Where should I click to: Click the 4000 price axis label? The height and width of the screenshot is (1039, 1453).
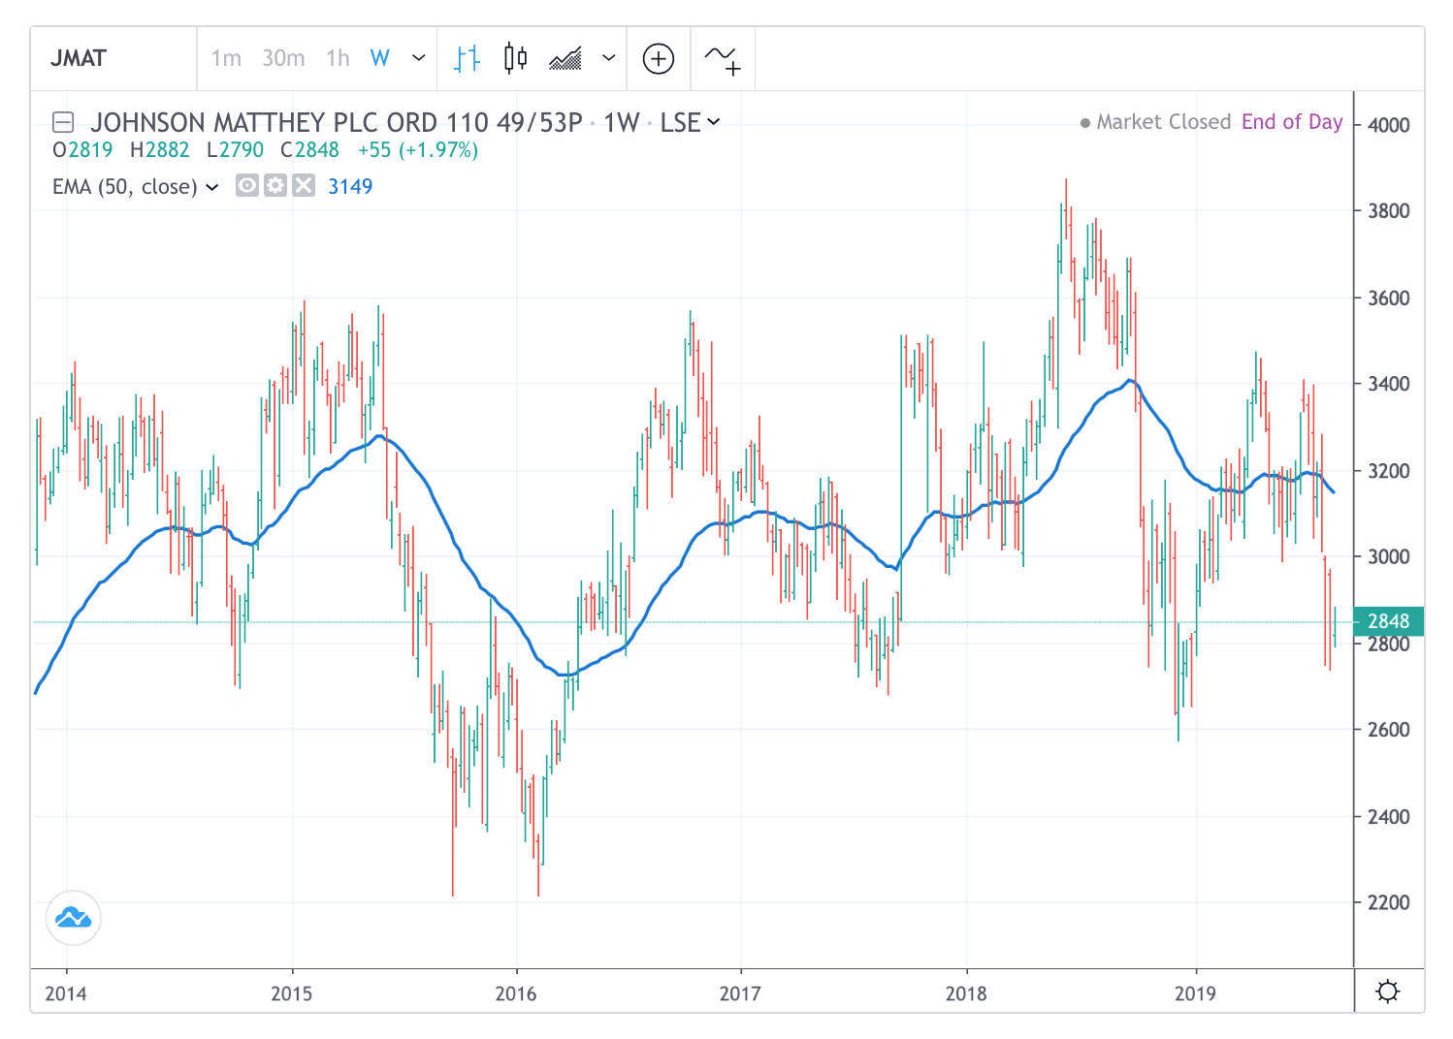tap(1388, 125)
